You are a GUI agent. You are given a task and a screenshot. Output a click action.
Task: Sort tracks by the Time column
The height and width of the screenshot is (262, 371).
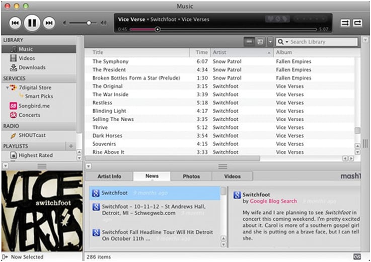pos(200,52)
